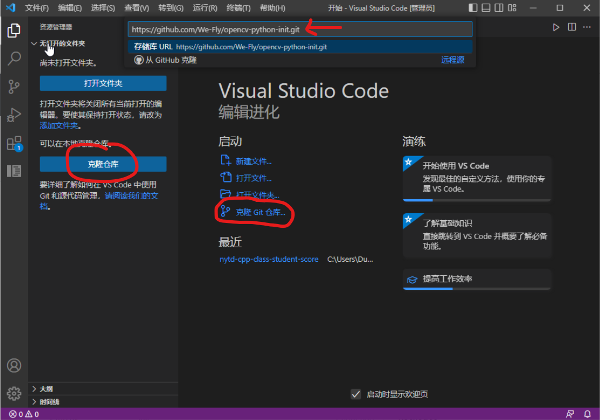Open the Explorer view in activity bar
Viewport: 600px width, 420px height.
(x=14, y=31)
